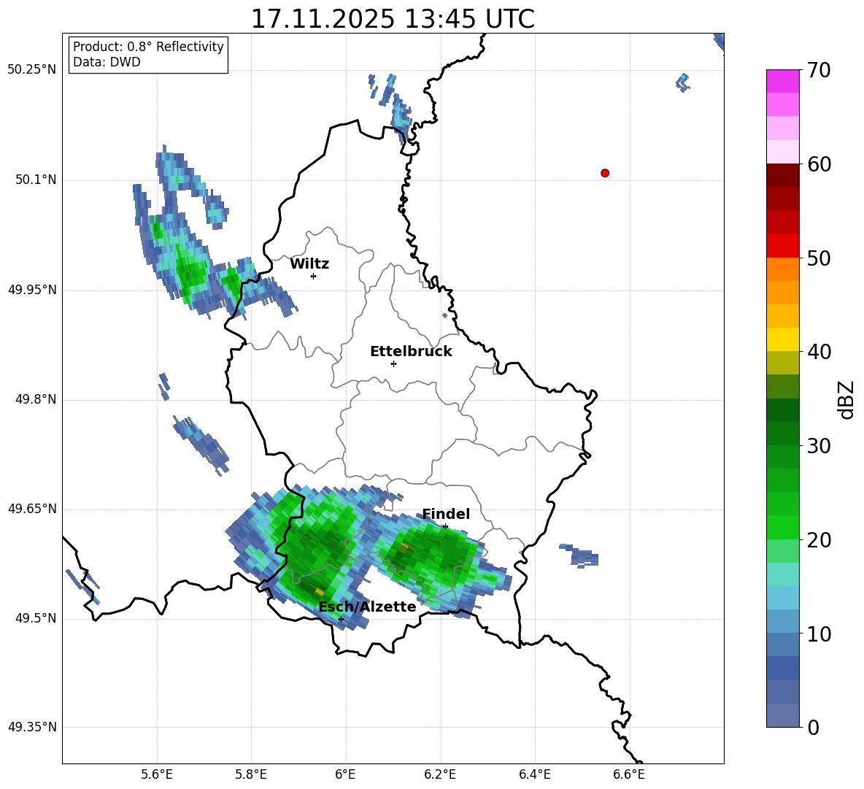Click the 6.2°E longitude label
Viewport: 864px width, 789px height.
(440, 774)
